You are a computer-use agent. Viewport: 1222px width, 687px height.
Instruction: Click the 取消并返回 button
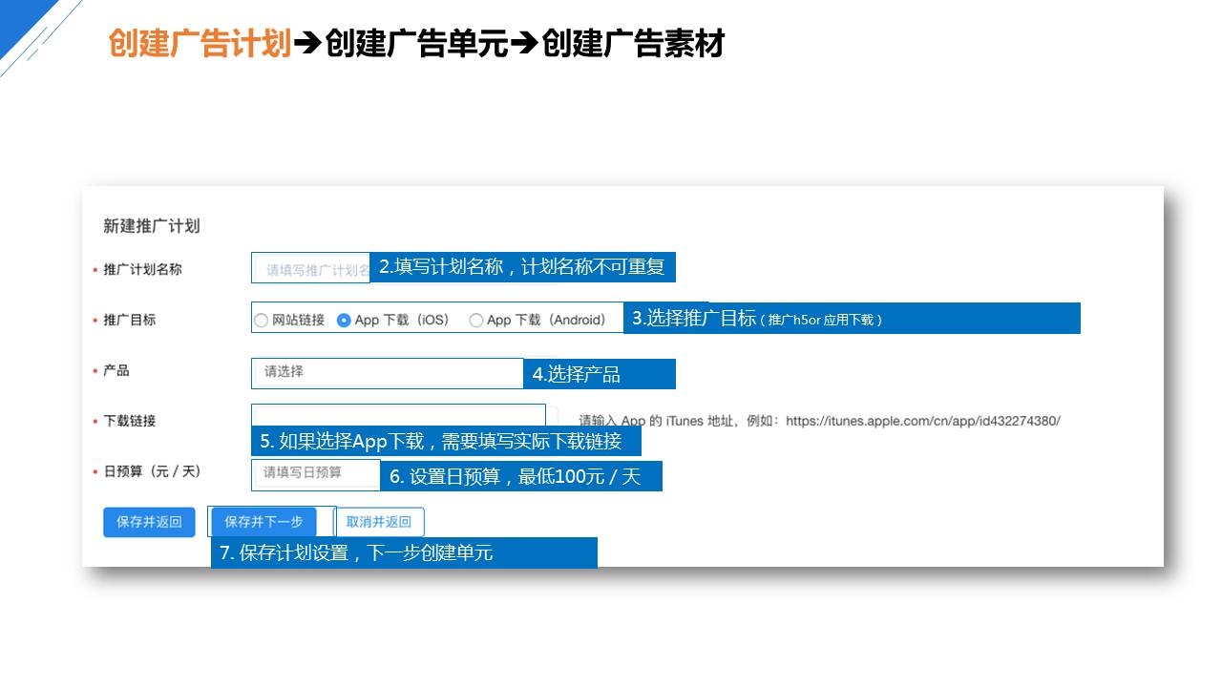tap(379, 522)
